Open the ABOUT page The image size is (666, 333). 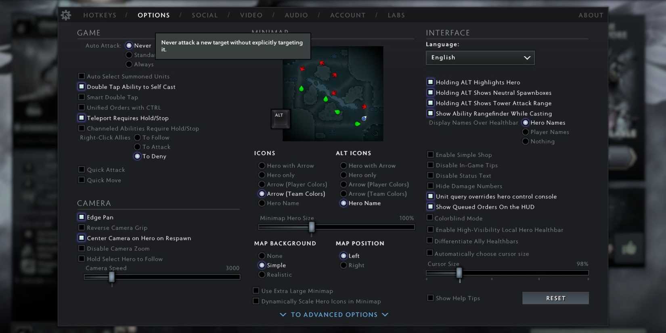point(591,15)
